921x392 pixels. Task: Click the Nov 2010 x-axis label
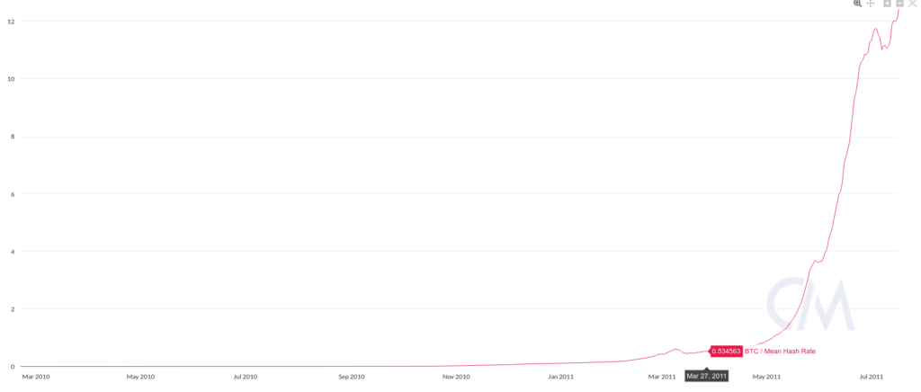pos(456,376)
